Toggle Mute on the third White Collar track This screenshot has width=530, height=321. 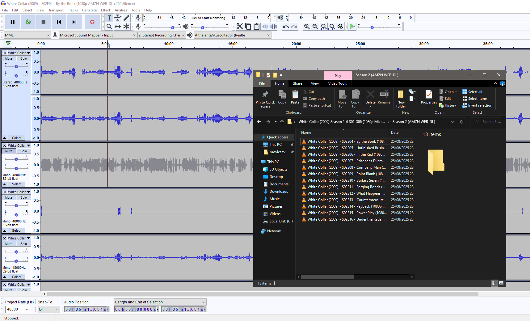click(x=9, y=197)
